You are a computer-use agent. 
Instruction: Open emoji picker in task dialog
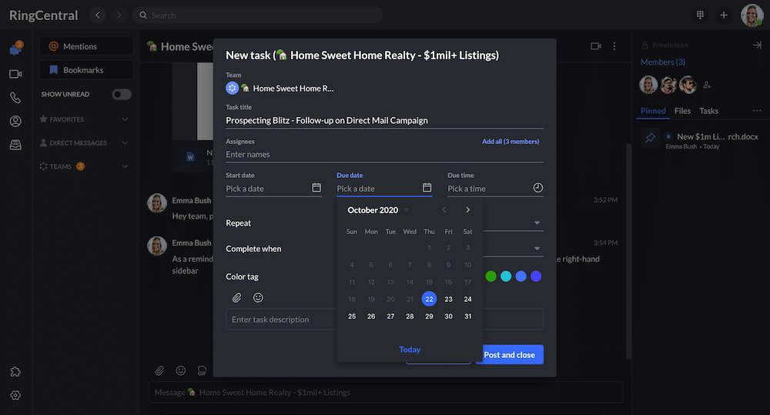[x=258, y=298]
